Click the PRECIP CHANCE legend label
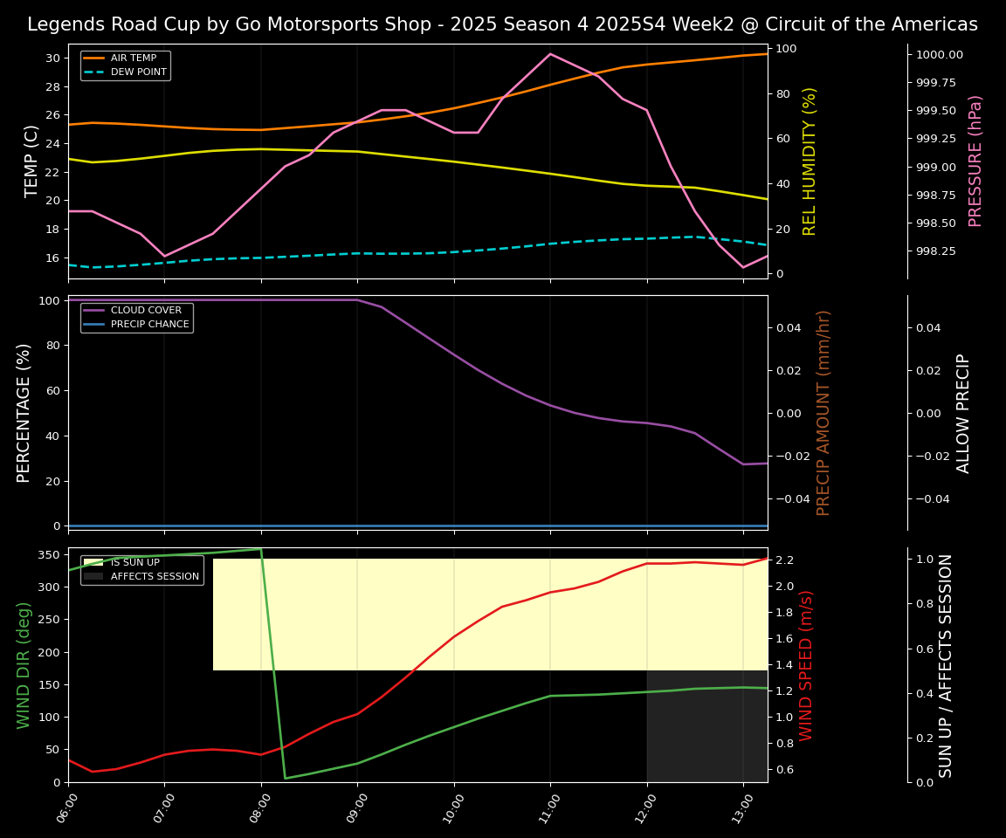The width and height of the screenshot is (1006, 838). [x=149, y=325]
